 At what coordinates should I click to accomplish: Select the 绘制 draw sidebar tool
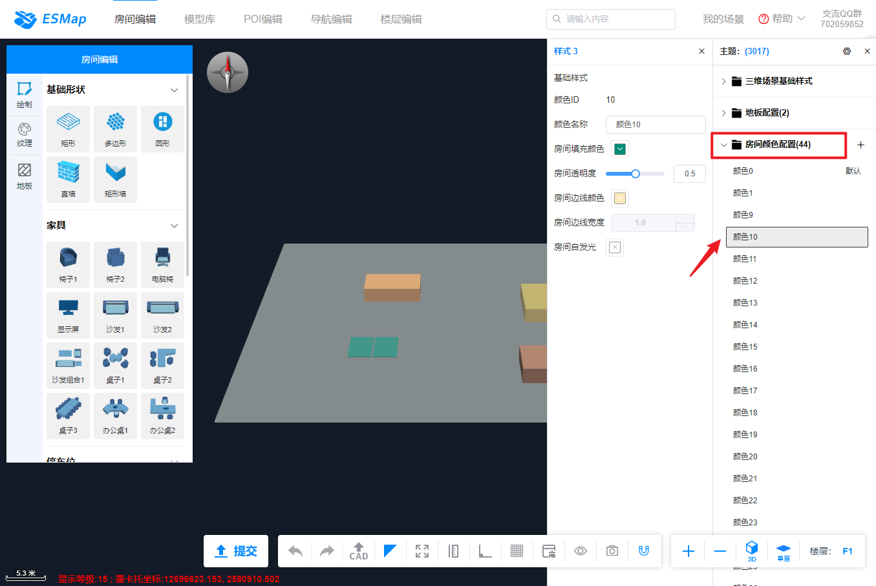pos(25,95)
